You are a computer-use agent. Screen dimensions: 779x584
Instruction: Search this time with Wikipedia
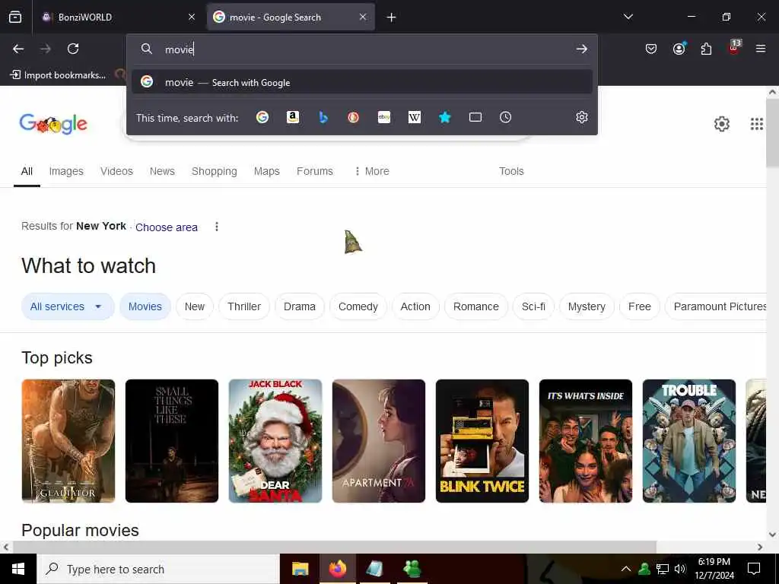click(x=415, y=117)
